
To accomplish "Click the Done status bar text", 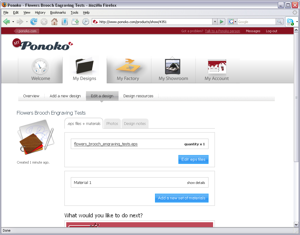I will point(6,230).
